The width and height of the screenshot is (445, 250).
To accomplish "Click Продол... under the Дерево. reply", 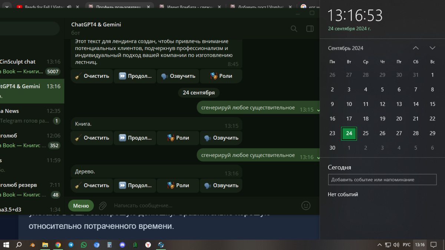I will point(135,186).
